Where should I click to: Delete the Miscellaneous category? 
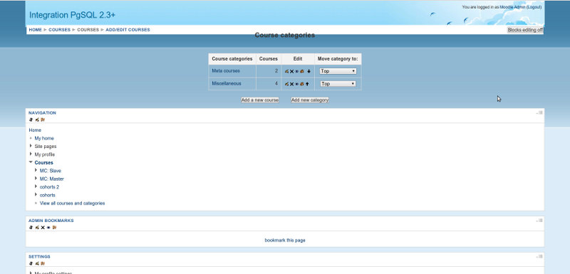click(x=292, y=84)
